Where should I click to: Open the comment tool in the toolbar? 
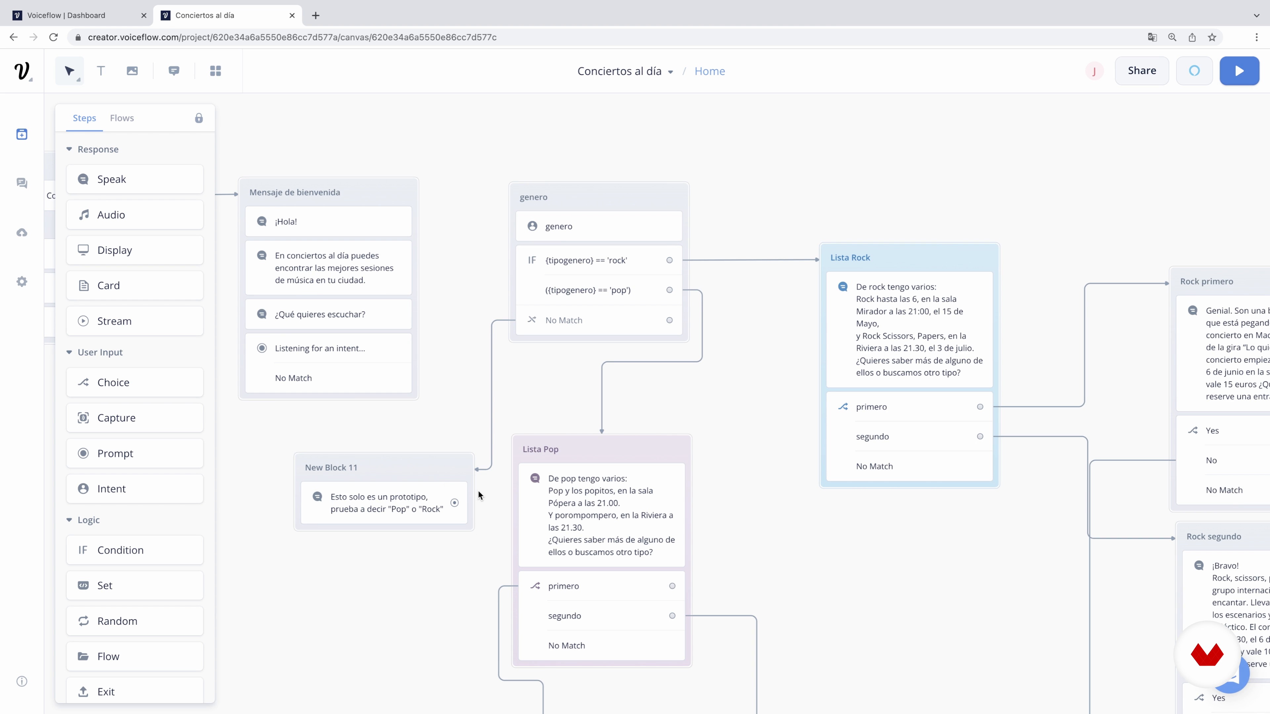click(x=174, y=71)
